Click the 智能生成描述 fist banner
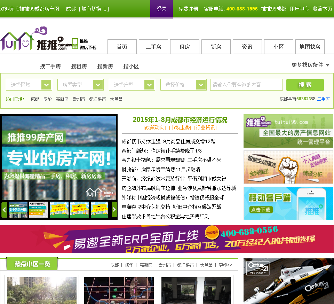Screen dimensions: 334x304 (x=288, y=167)
